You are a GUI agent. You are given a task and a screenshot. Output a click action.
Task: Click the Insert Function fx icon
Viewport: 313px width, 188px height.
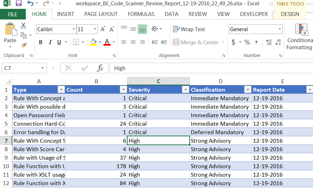(x=100, y=68)
